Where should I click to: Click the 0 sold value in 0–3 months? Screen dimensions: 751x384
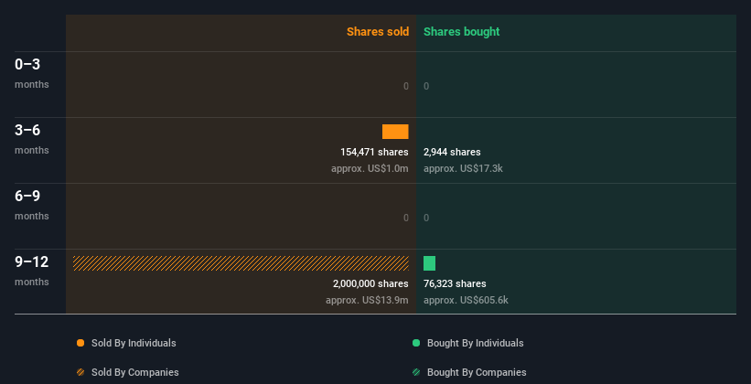click(406, 86)
